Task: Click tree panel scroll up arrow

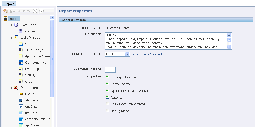Action: click(52, 18)
